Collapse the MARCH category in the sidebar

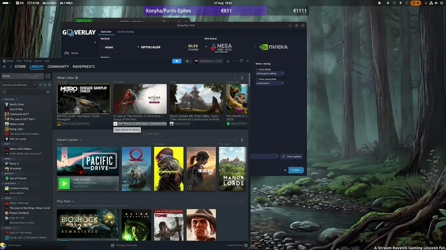click(x=3, y=174)
